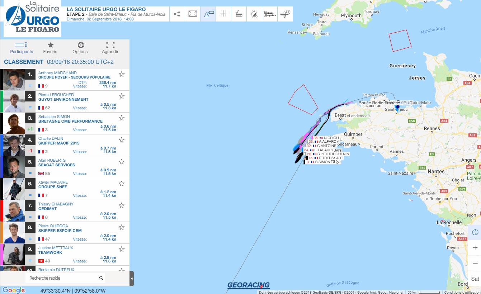The width and height of the screenshot is (481, 294).
Task: Favorite Alan ROBERTS with star
Action: pyautogui.click(x=122, y=162)
